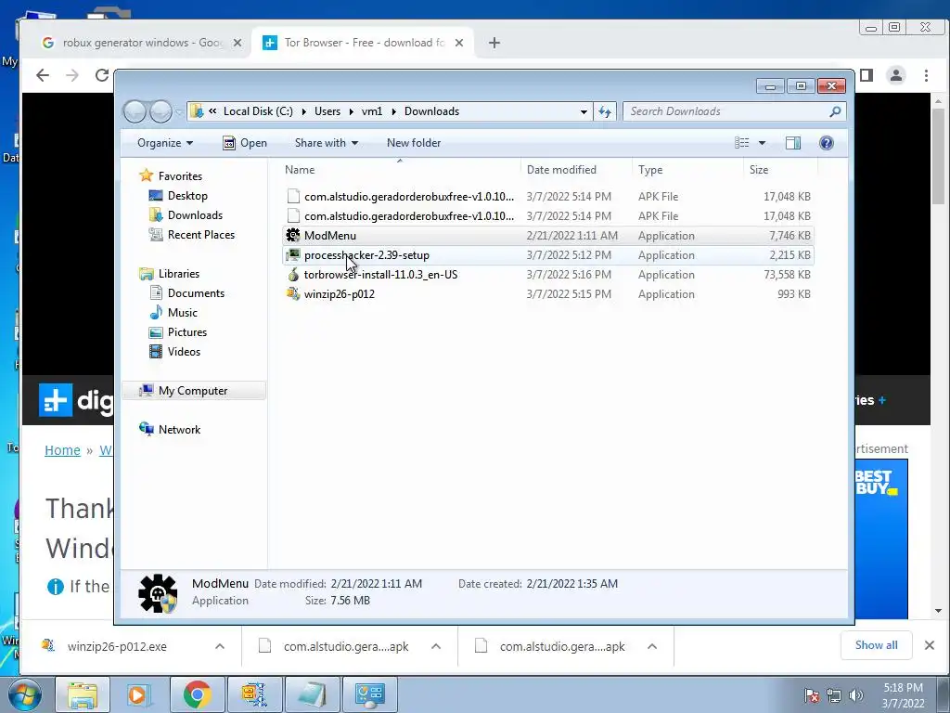The height and width of the screenshot is (713, 950).
Task: Open Chrome three-dot menu
Action: (926, 75)
